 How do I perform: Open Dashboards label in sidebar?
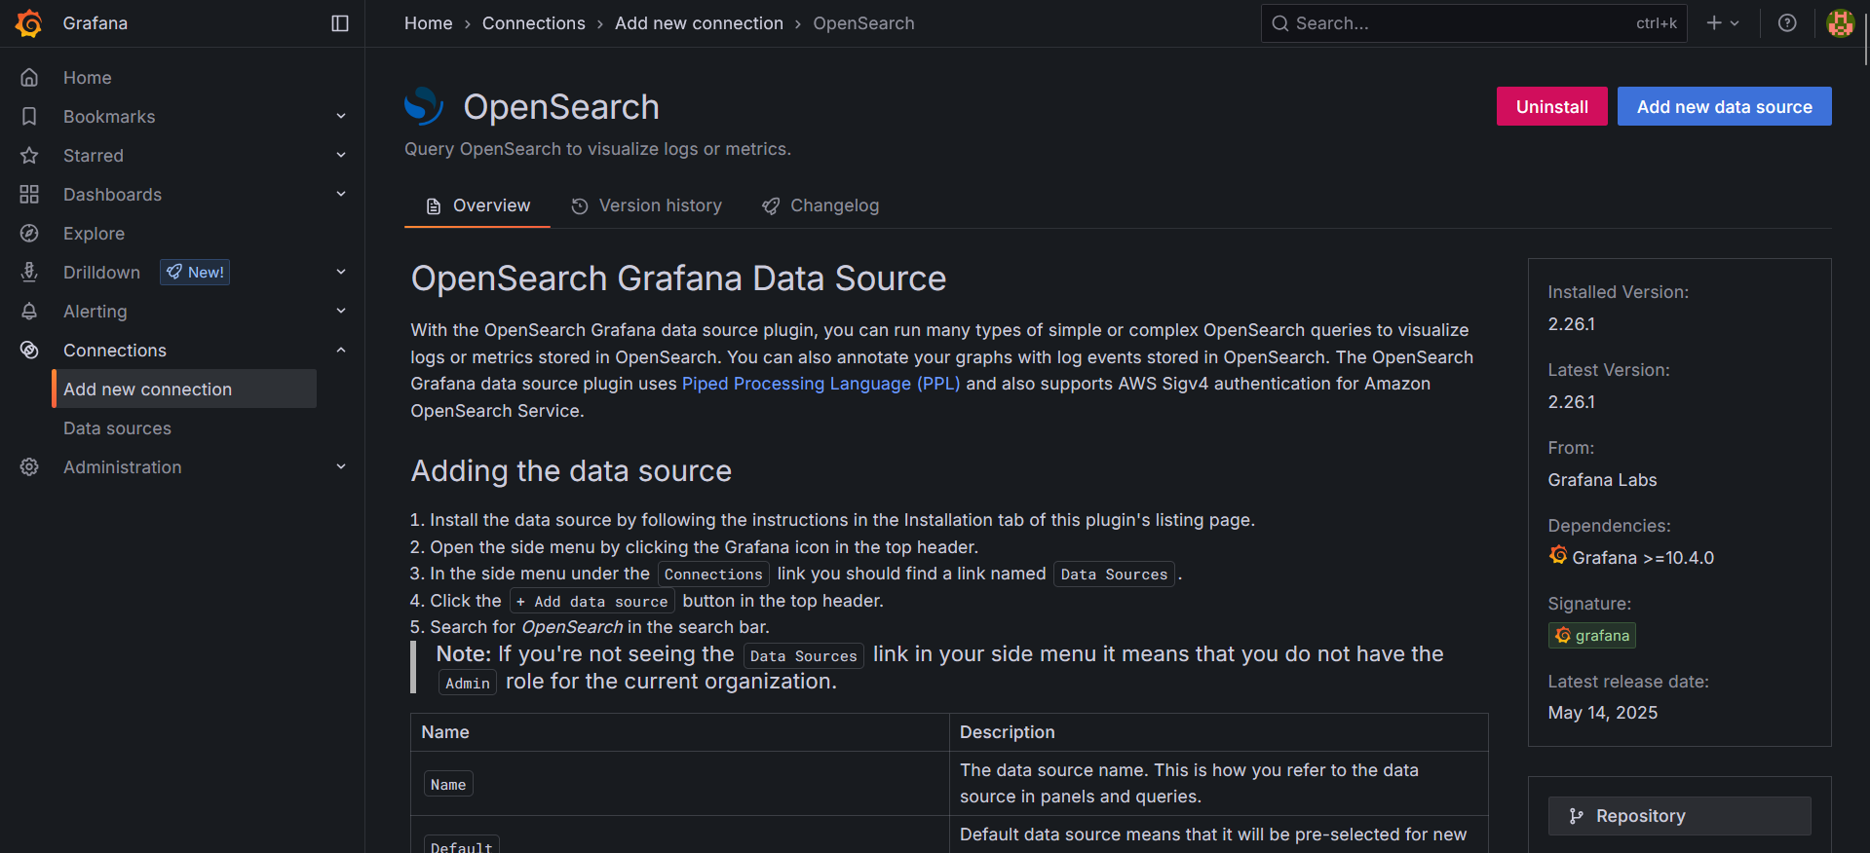(x=113, y=195)
